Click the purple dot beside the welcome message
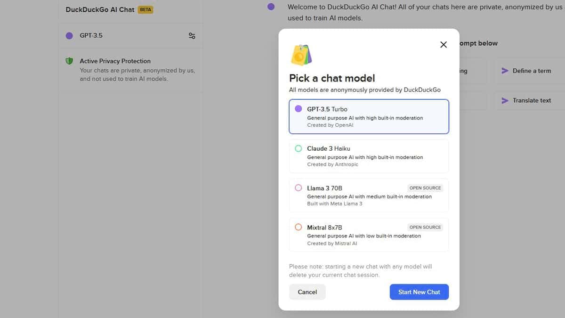Viewport: 565px width, 318px height. (271, 7)
